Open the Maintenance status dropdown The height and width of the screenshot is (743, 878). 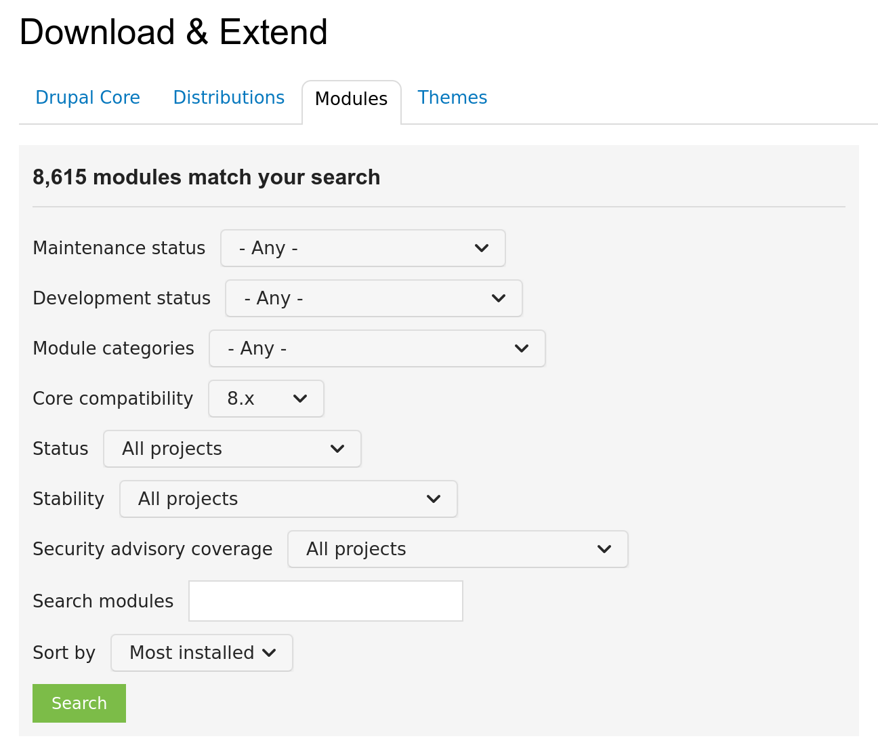tap(362, 248)
